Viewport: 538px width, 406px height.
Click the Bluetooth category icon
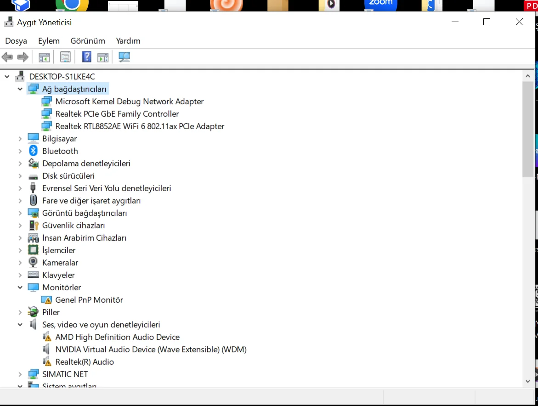pyautogui.click(x=33, y=151)
